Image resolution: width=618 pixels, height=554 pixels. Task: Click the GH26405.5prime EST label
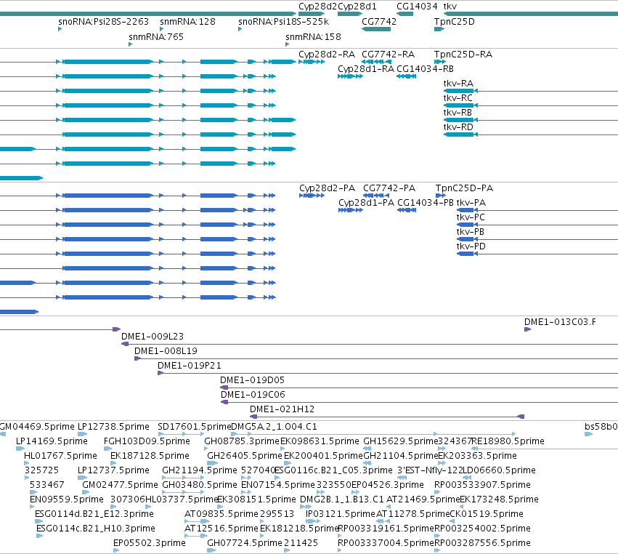tap(245, 456)
